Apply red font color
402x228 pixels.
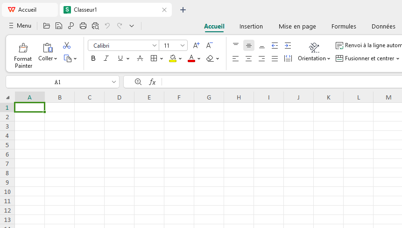[191, 58]
